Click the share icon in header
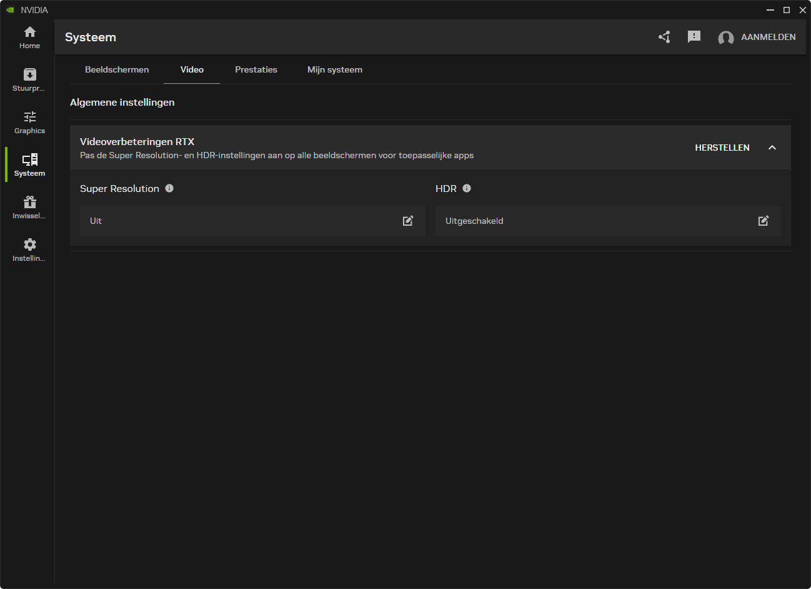811x589 pixels. [664, 37]
